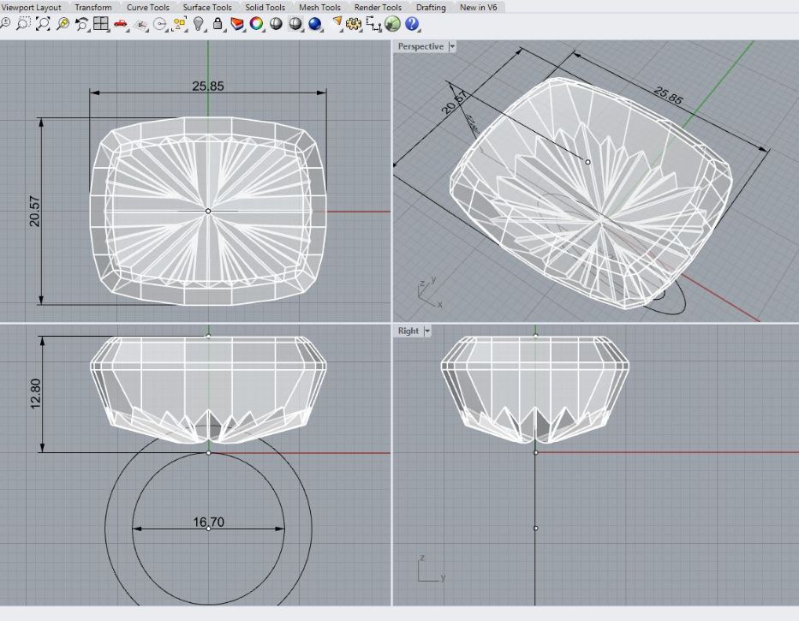Screen dimensions: 799x621
Task: Launch the green Grasshopper icon
Action: [393, 24]
